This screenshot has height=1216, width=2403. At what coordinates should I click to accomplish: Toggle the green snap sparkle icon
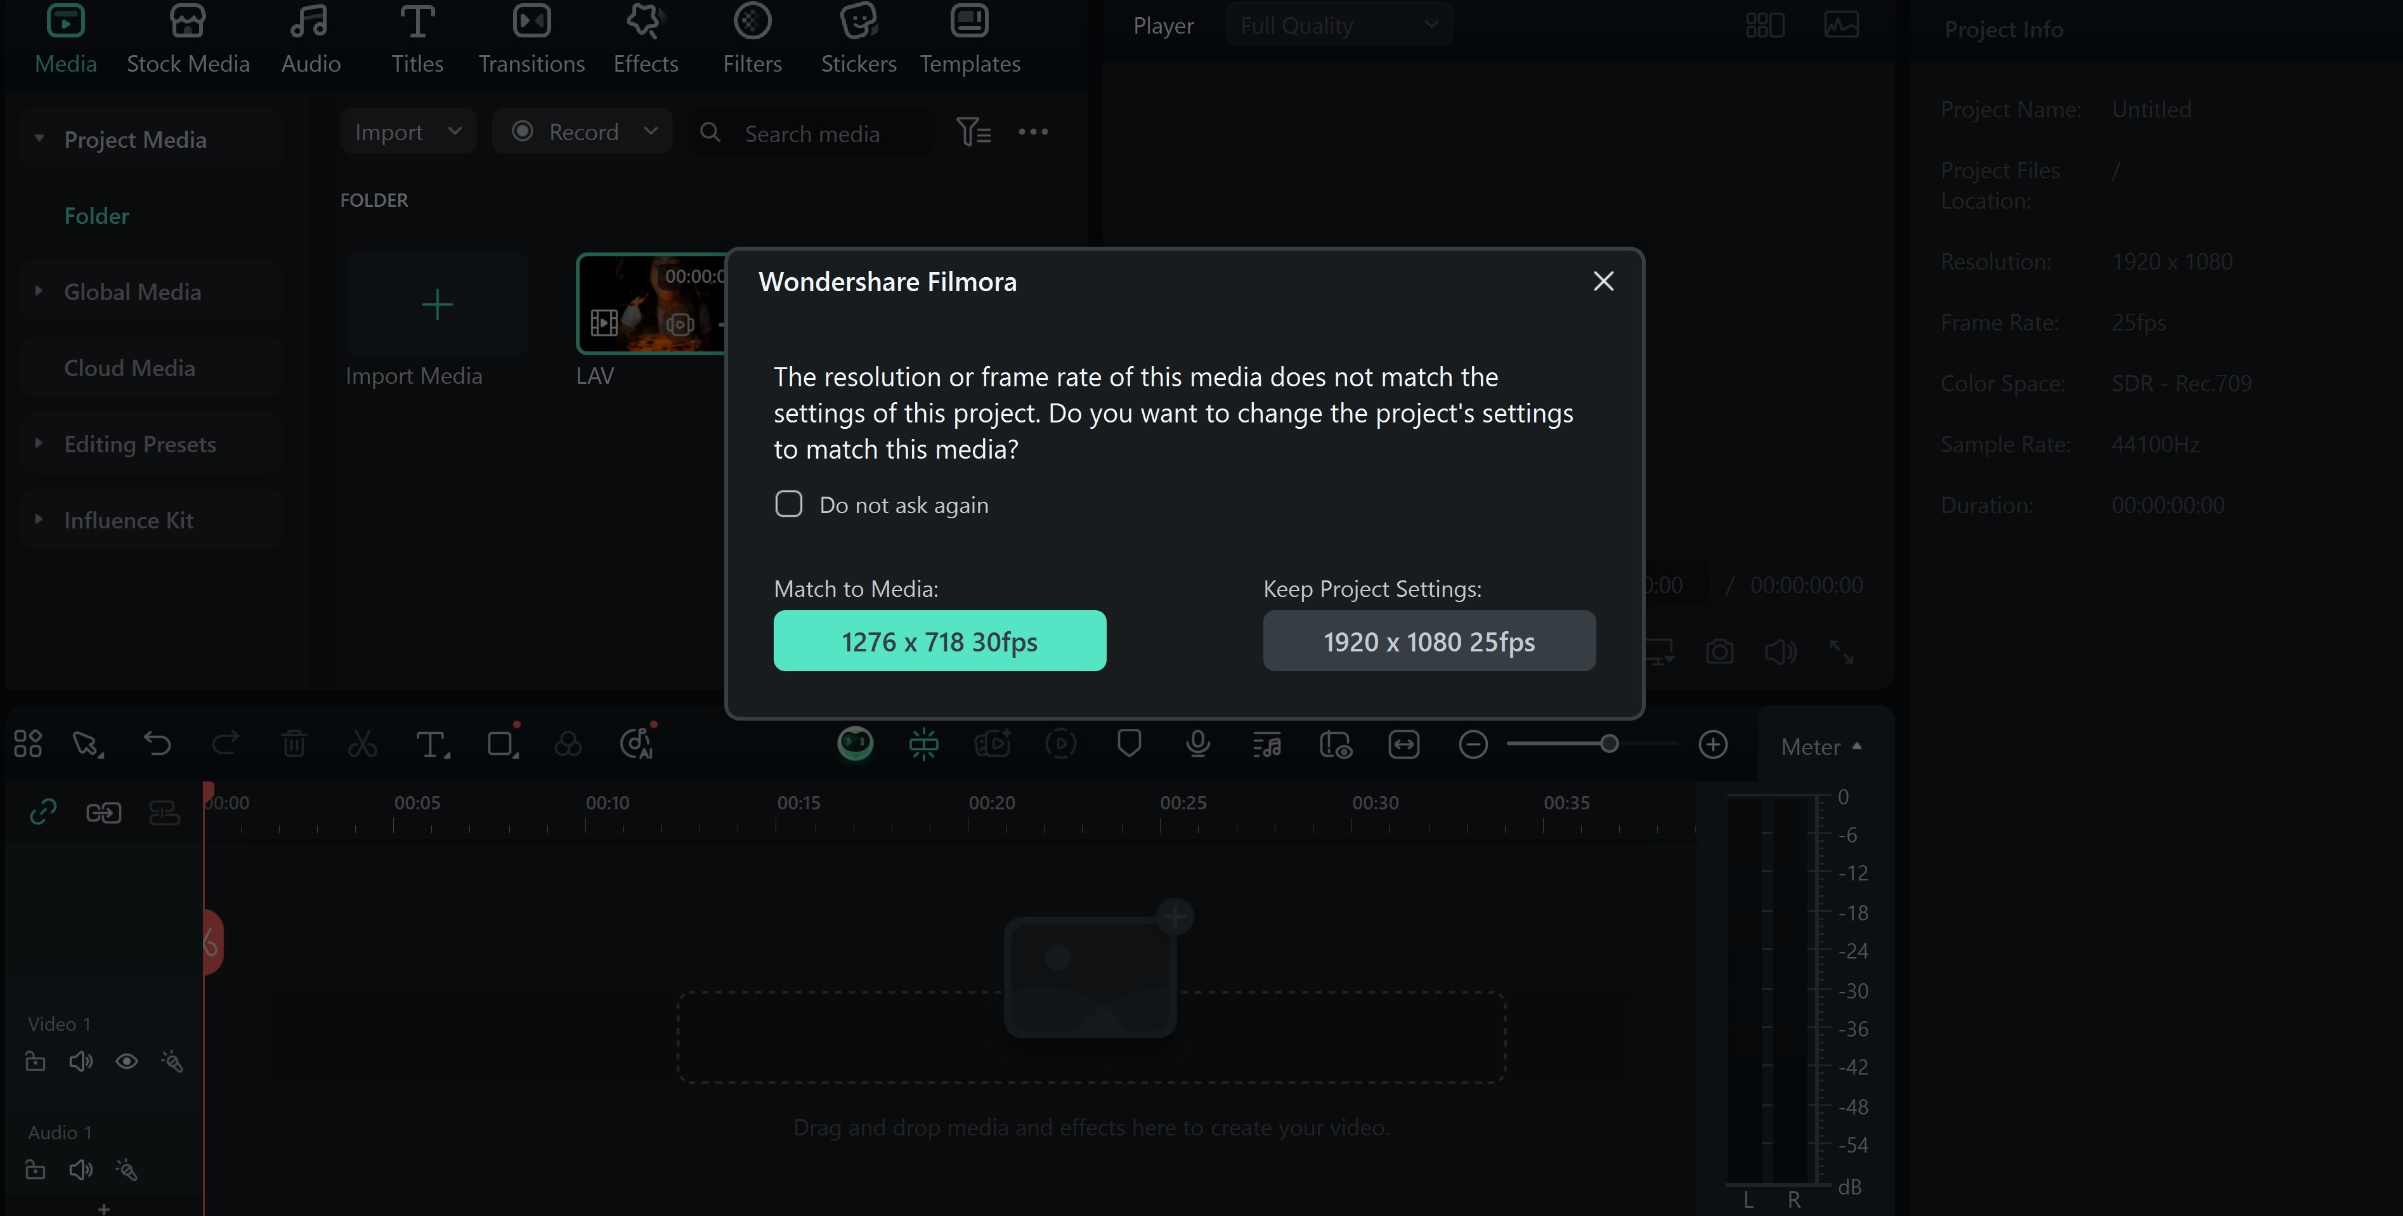pos(923,744)
